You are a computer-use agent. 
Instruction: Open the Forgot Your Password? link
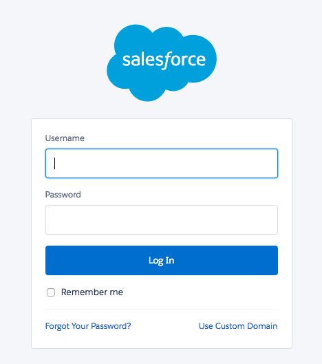(x=88, y=326)
